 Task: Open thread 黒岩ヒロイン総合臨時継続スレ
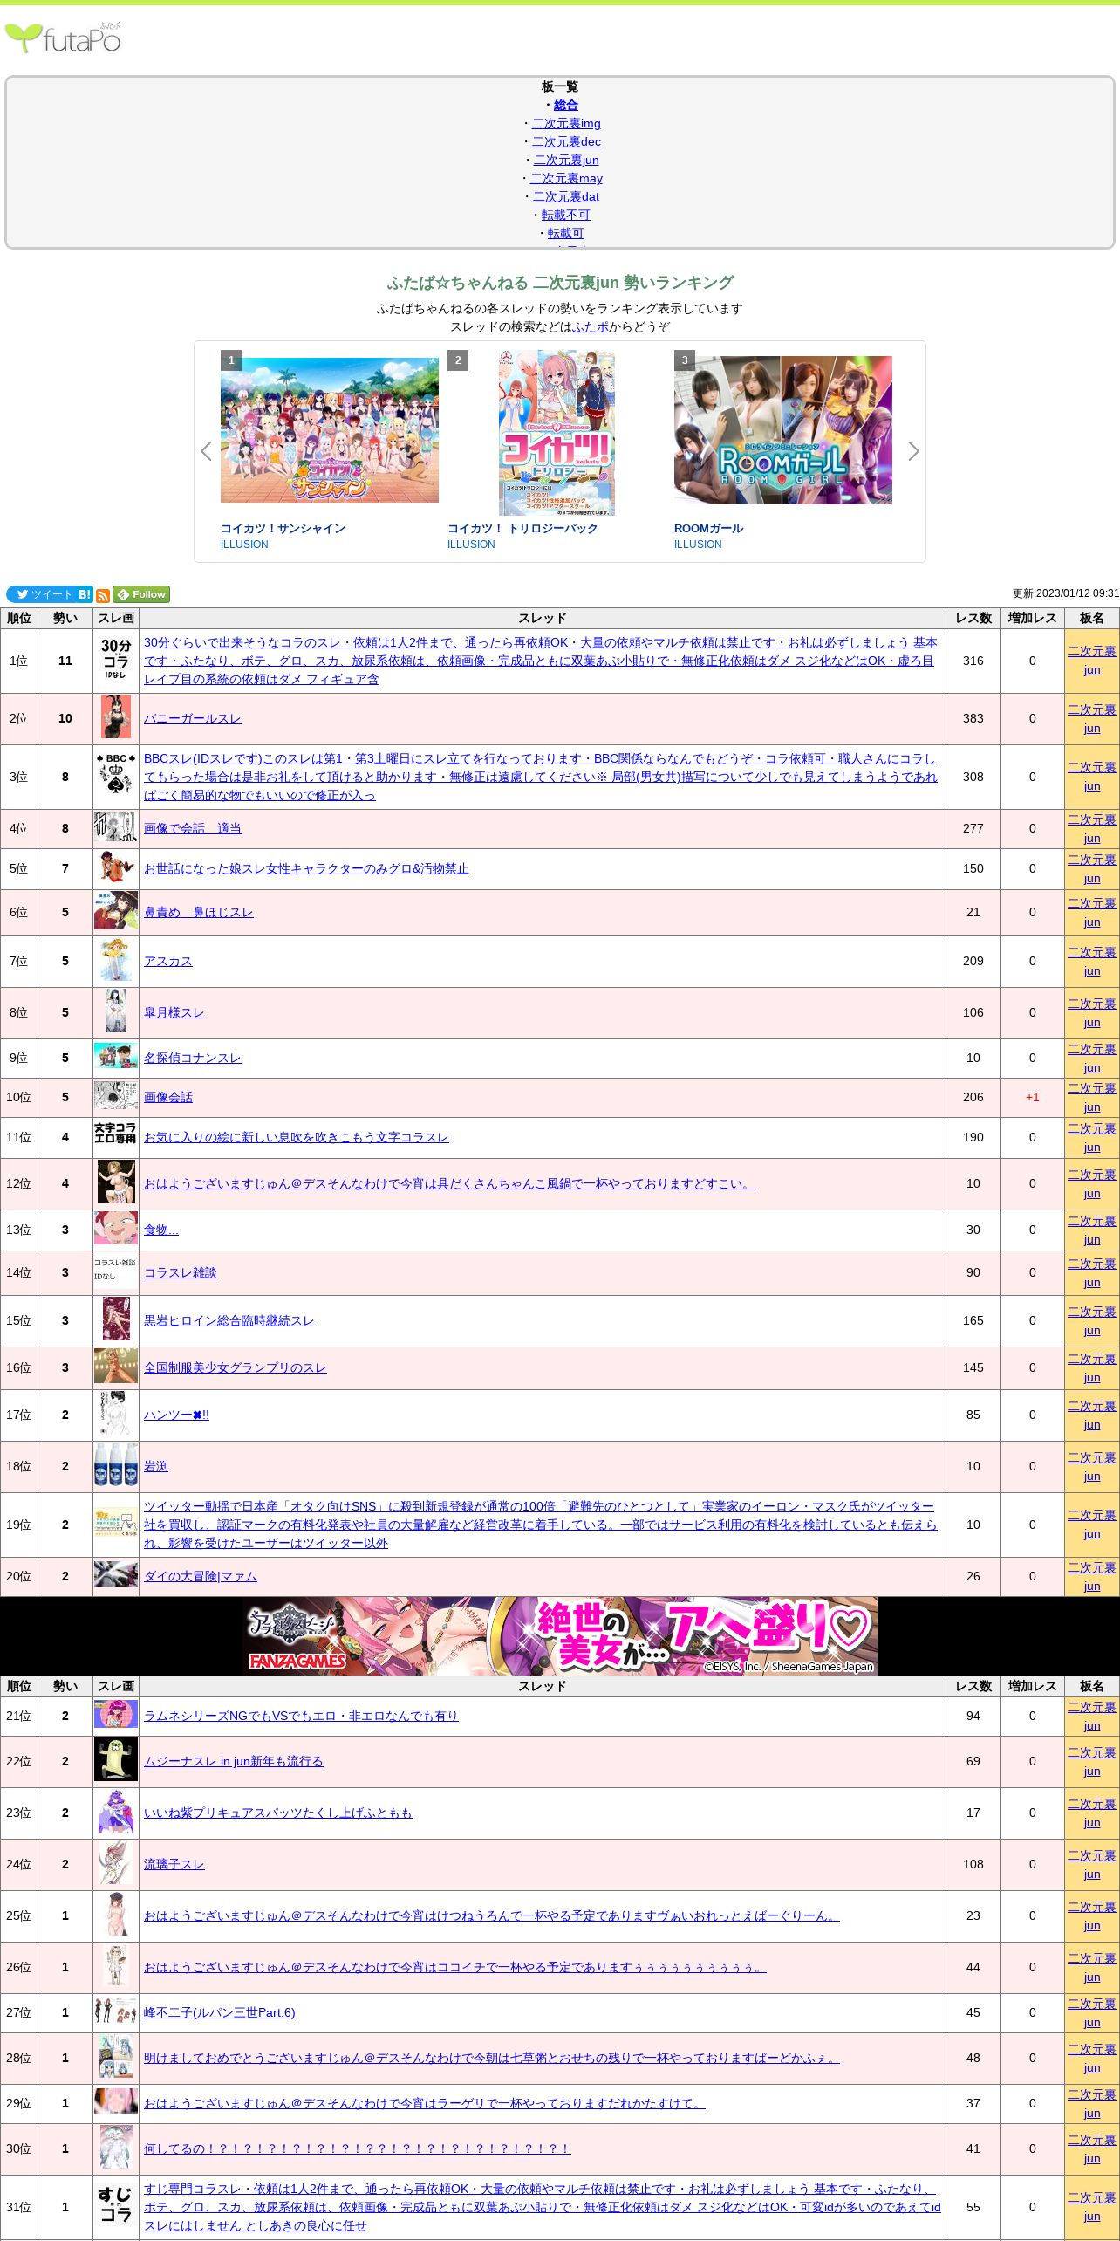(x=229, y=1320)
